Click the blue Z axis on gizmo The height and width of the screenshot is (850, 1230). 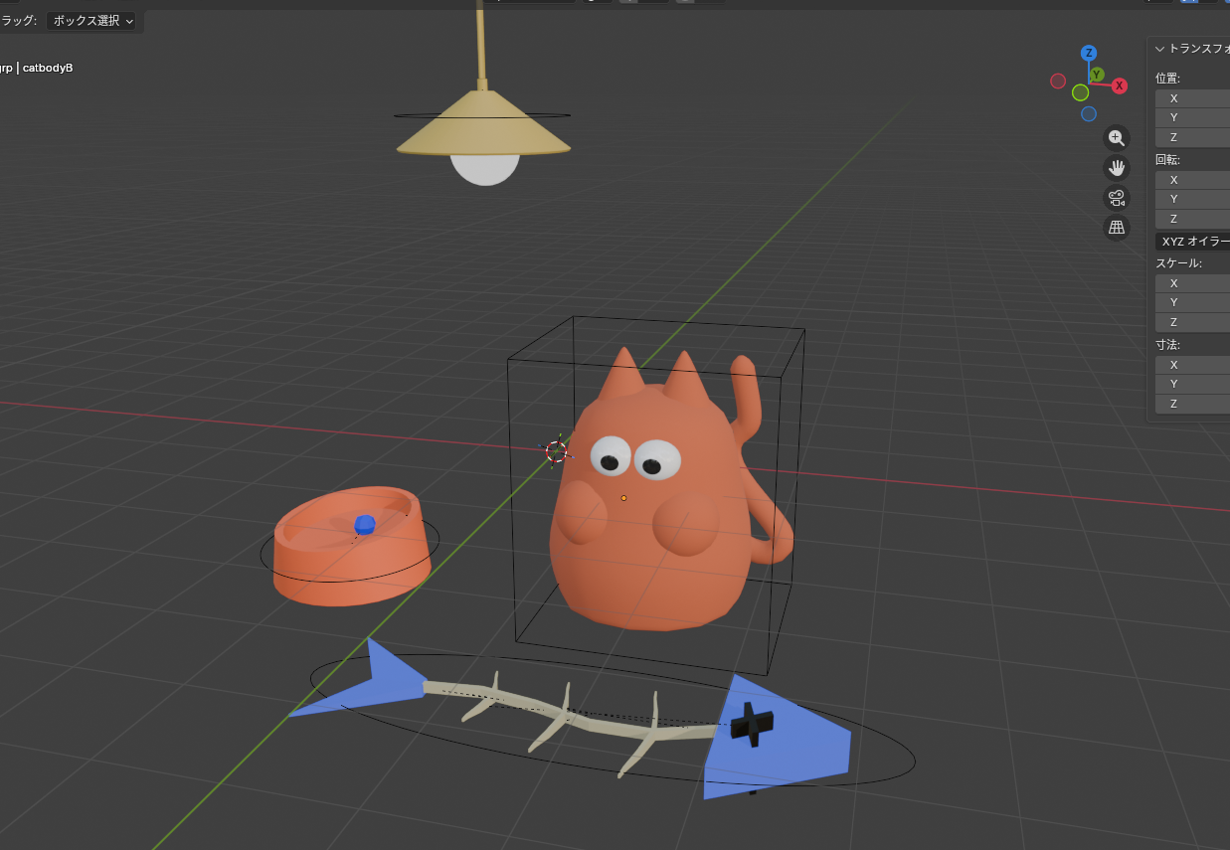[1089, 54]
